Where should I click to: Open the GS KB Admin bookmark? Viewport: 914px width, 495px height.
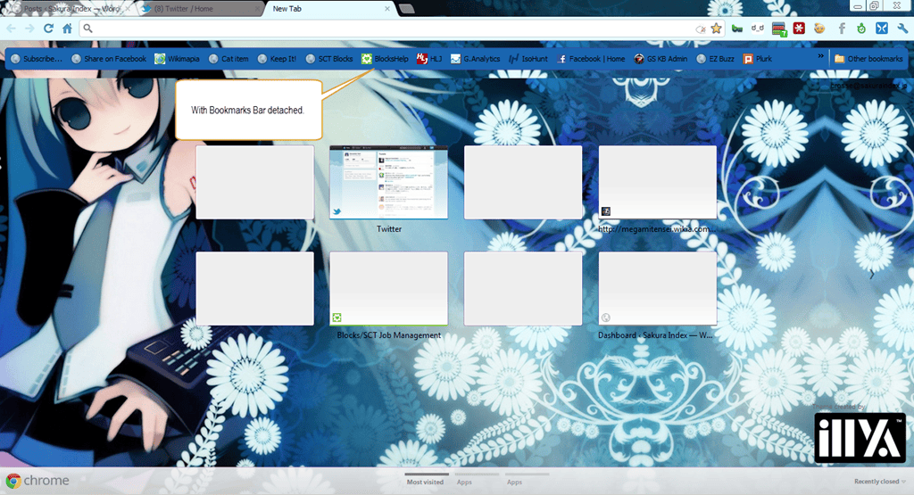coord(661,59)
